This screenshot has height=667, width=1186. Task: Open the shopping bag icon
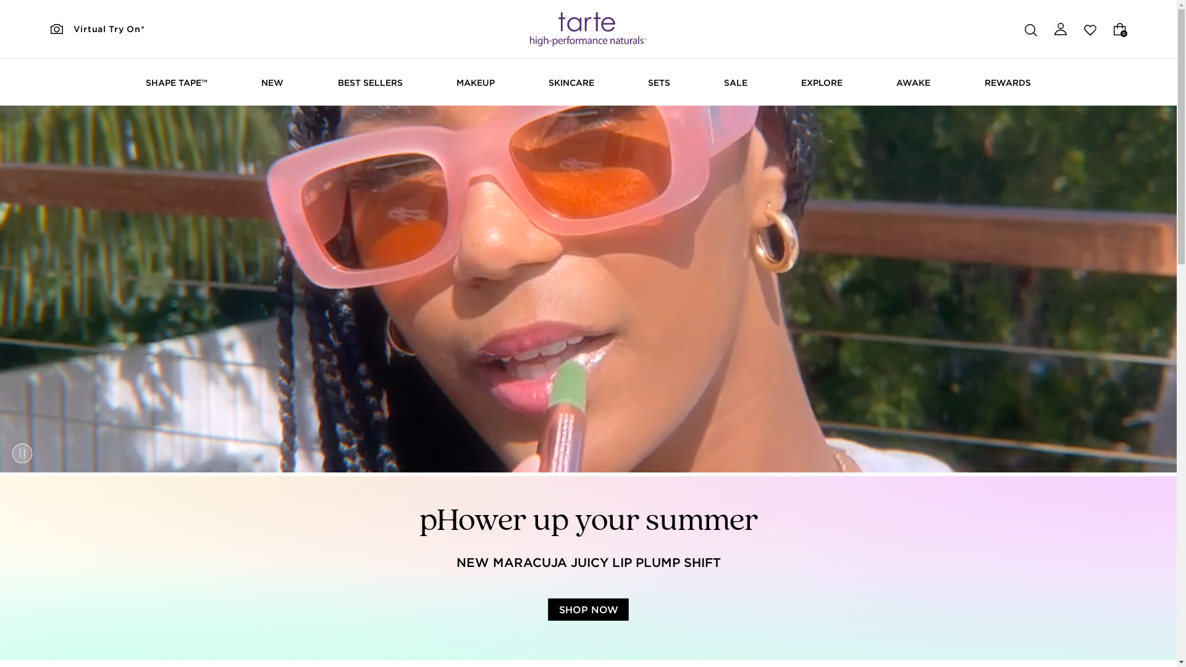(1119, 29)
